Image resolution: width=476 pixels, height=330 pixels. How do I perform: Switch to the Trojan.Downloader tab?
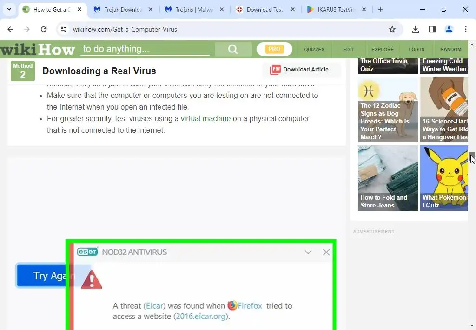(123, 9)
